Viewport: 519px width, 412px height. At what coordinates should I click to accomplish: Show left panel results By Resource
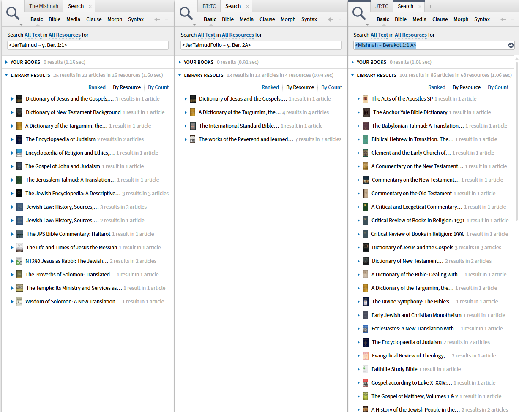127,87
